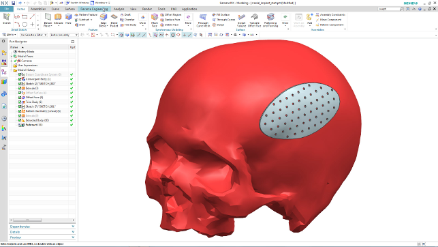
Task: Click the Datum Plane icon
Action: 48,20
